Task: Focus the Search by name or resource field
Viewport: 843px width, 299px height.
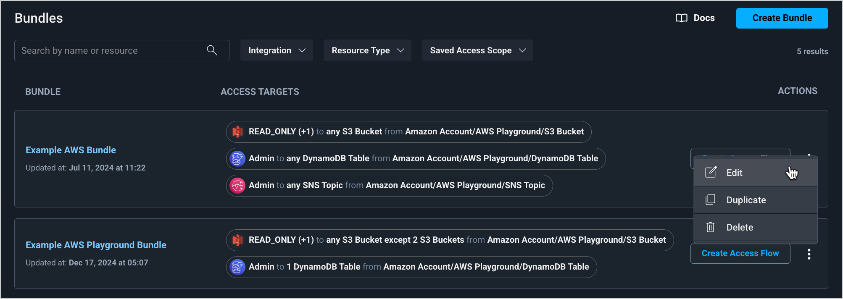Action: 111,50
